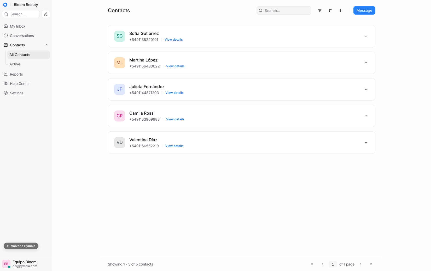The width and height of the screenshot is (431, 271).
Task: Click the name Sofía Gutiérrez
Action: pyautogui.click(x=144, y=33)
